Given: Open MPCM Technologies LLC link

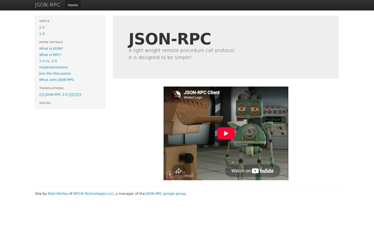Looking at the screenshot, I should tap(94, 193).
